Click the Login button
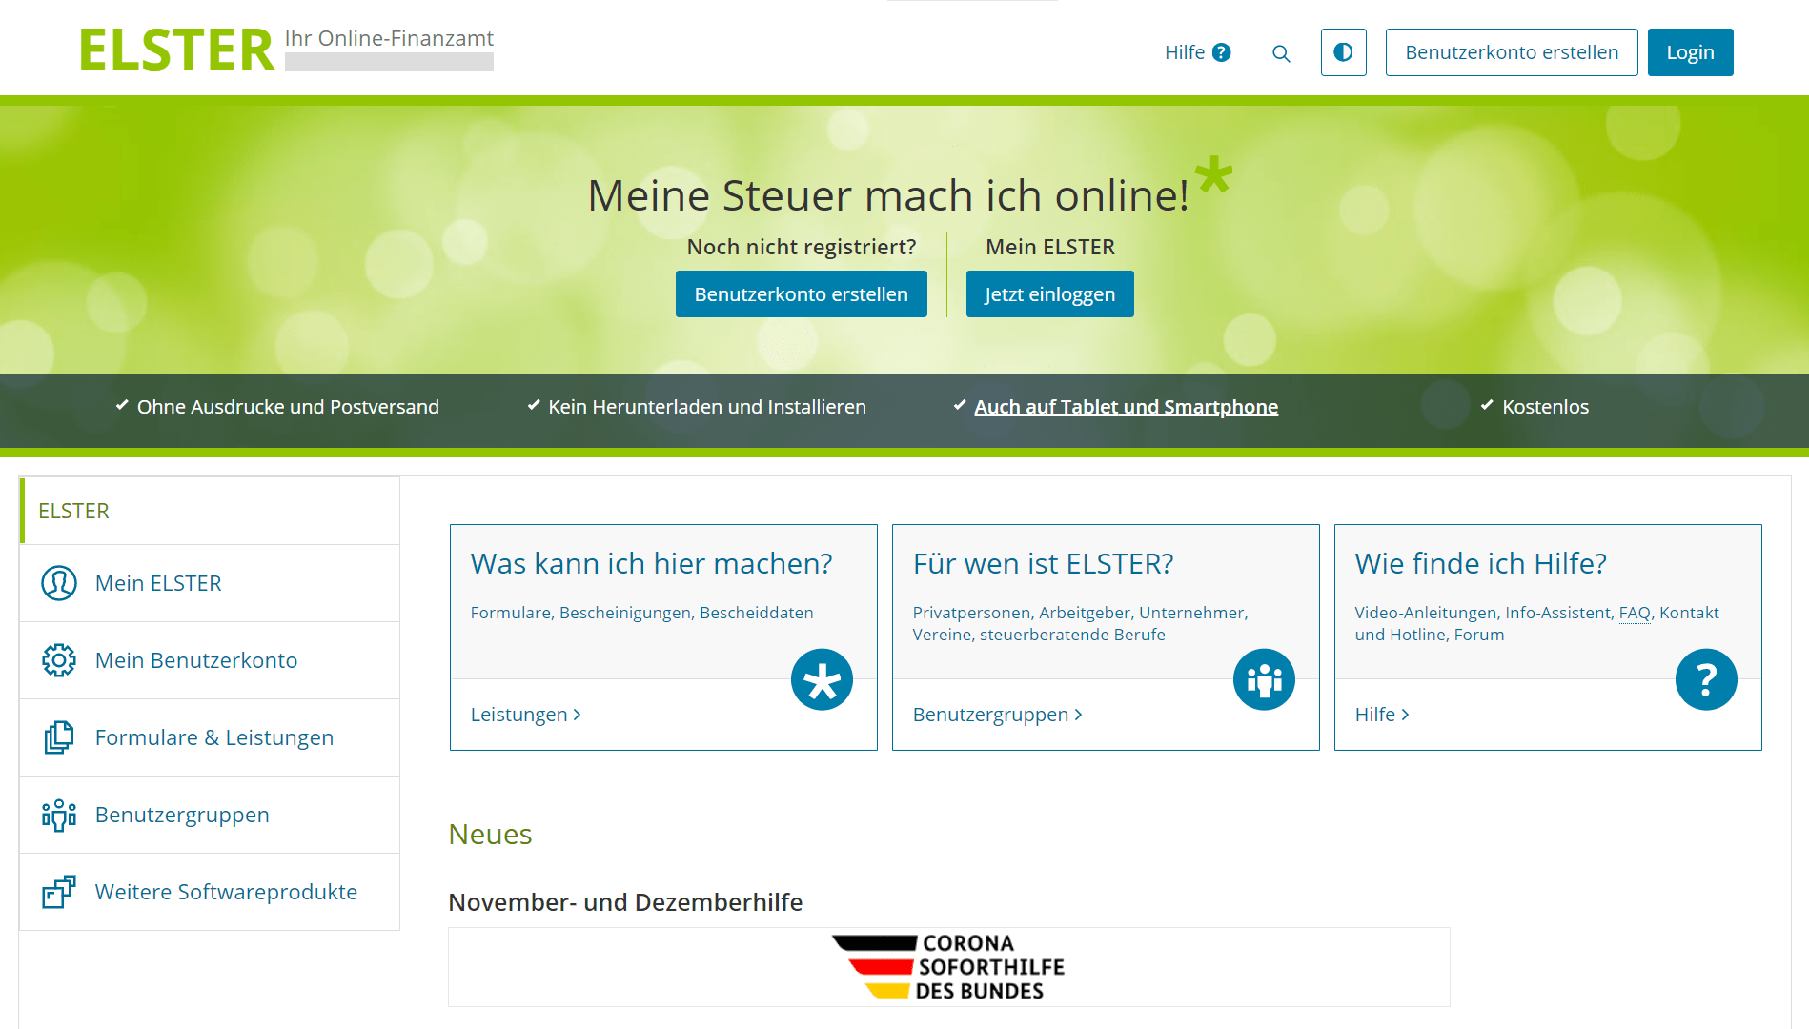 click(x=1690, y=52)
